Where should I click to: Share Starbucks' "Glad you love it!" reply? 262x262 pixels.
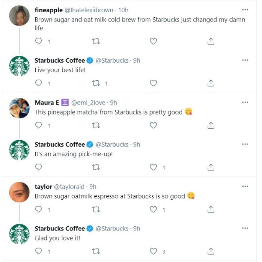coord(210,251)
